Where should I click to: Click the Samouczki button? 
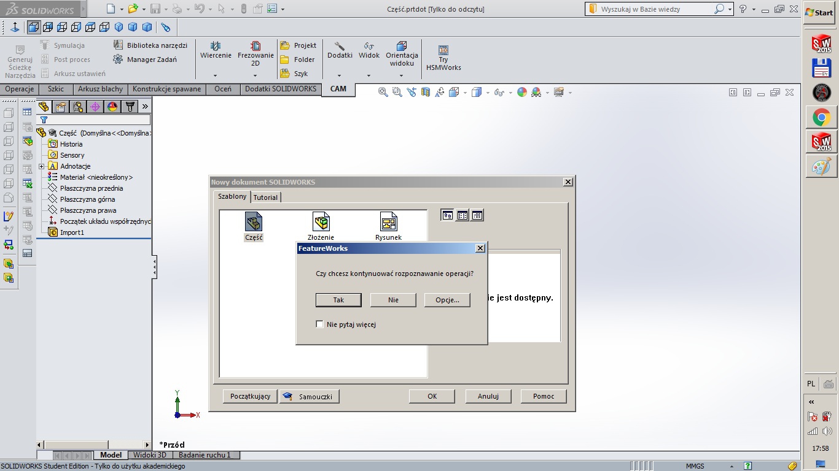pos(310,396)
